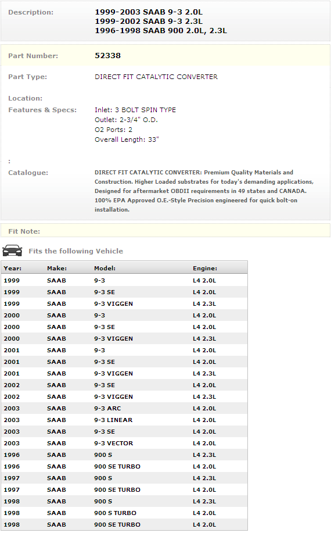Click engine L4 2.0L in 9-3 ARC row
This screenshot has width=331, height=547.
[204, 409]
